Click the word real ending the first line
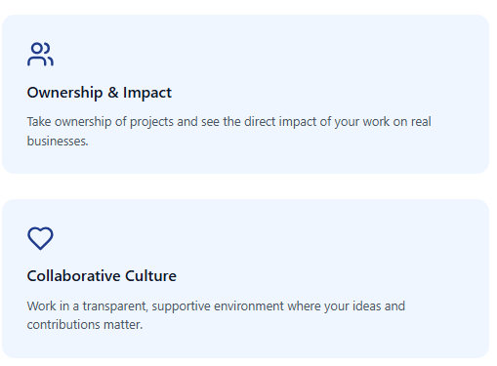The height and width of the screenshot is (366, 497). click(x=421, y=122)
